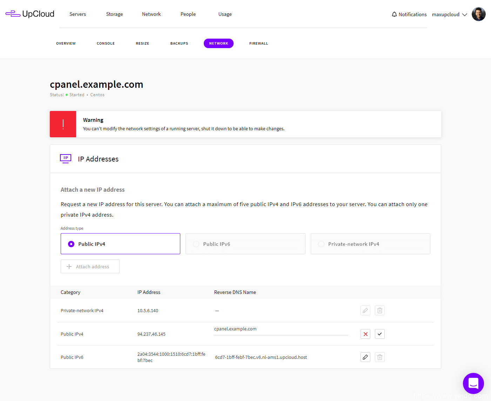Cancel the reverse DNS edit with red X

[x=365, y=334]
